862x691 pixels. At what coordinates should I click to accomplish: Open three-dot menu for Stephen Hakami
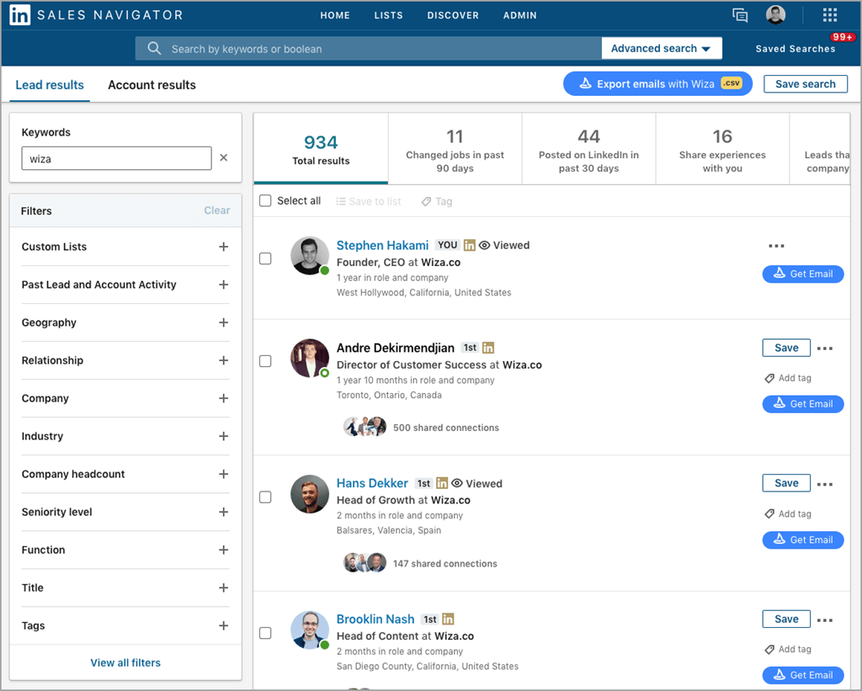pos(776,246)
